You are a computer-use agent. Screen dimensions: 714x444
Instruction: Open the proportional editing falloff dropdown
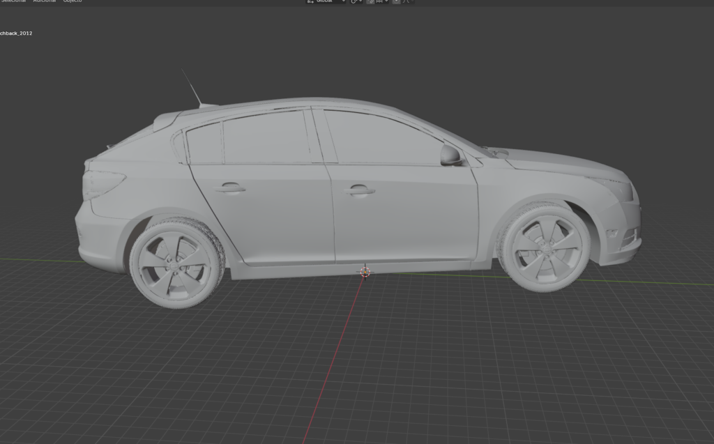pos(407,1)
